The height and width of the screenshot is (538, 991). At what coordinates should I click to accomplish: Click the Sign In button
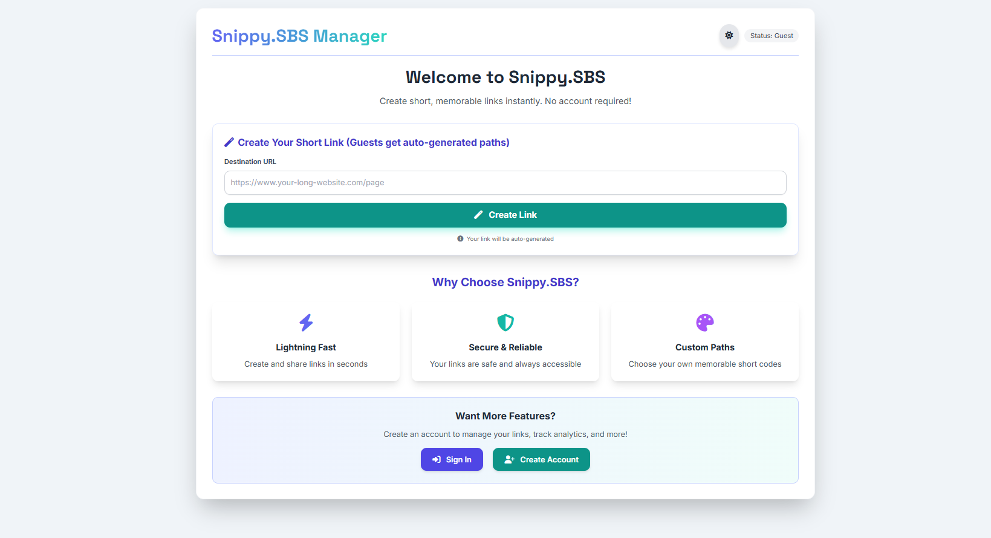[x=452, y=459]
